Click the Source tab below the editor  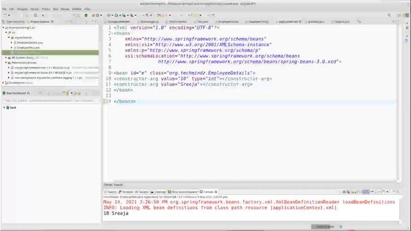(x=118, y=185)
